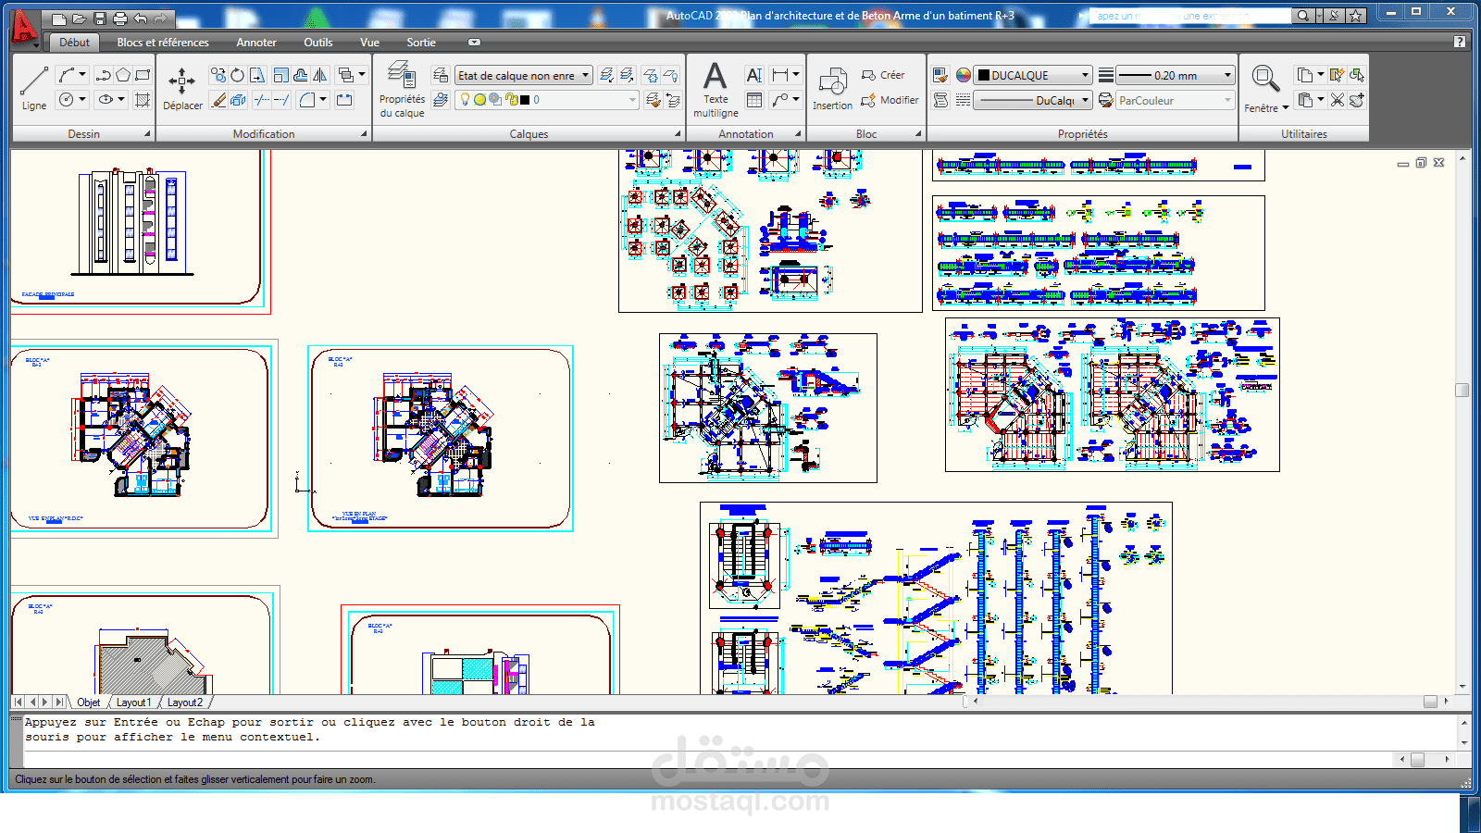Click the black DUCALQUE color swatch

pyautogui.click(x=984, y=75)
